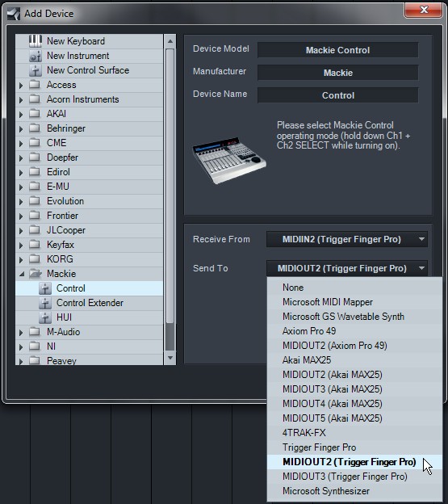Select MIDIOUT5 (Akai MAX25)

pos(354,418)
